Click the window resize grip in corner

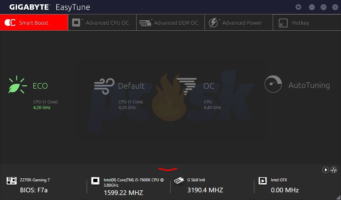click(338, 197)
